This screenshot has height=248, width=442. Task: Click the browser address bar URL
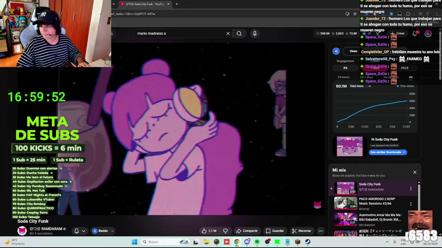pyautogui.click(x=133, y=14)
